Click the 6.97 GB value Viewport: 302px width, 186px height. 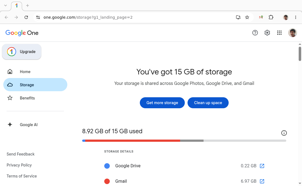click(x=248, y=181)
